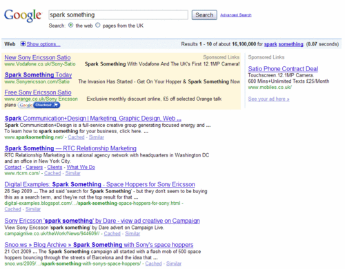View Cached version of campaignlive result
Image resolution: width=345 pixels, height=269 pixels.
(112, 234)
